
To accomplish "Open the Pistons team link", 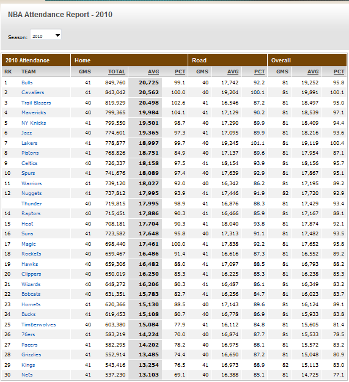I will point(30,153).
